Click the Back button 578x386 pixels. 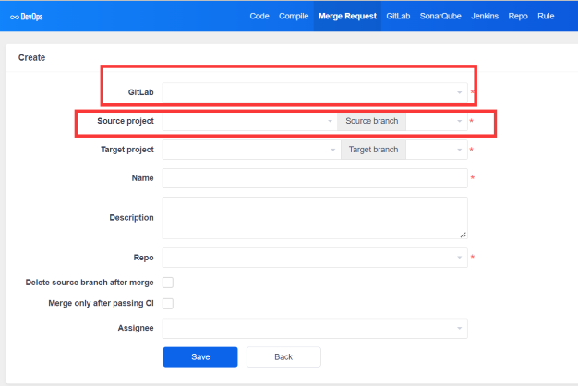point(283,356)
